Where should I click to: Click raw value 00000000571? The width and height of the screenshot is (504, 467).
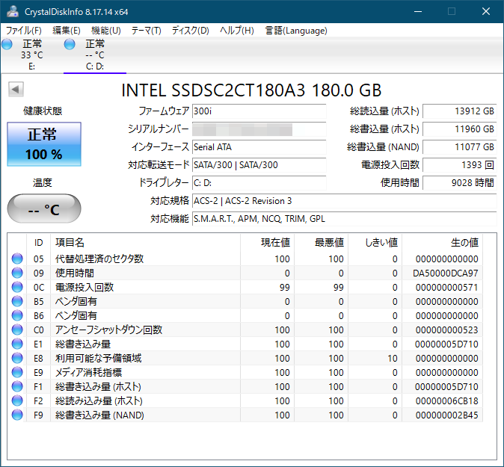pos(446,287)
